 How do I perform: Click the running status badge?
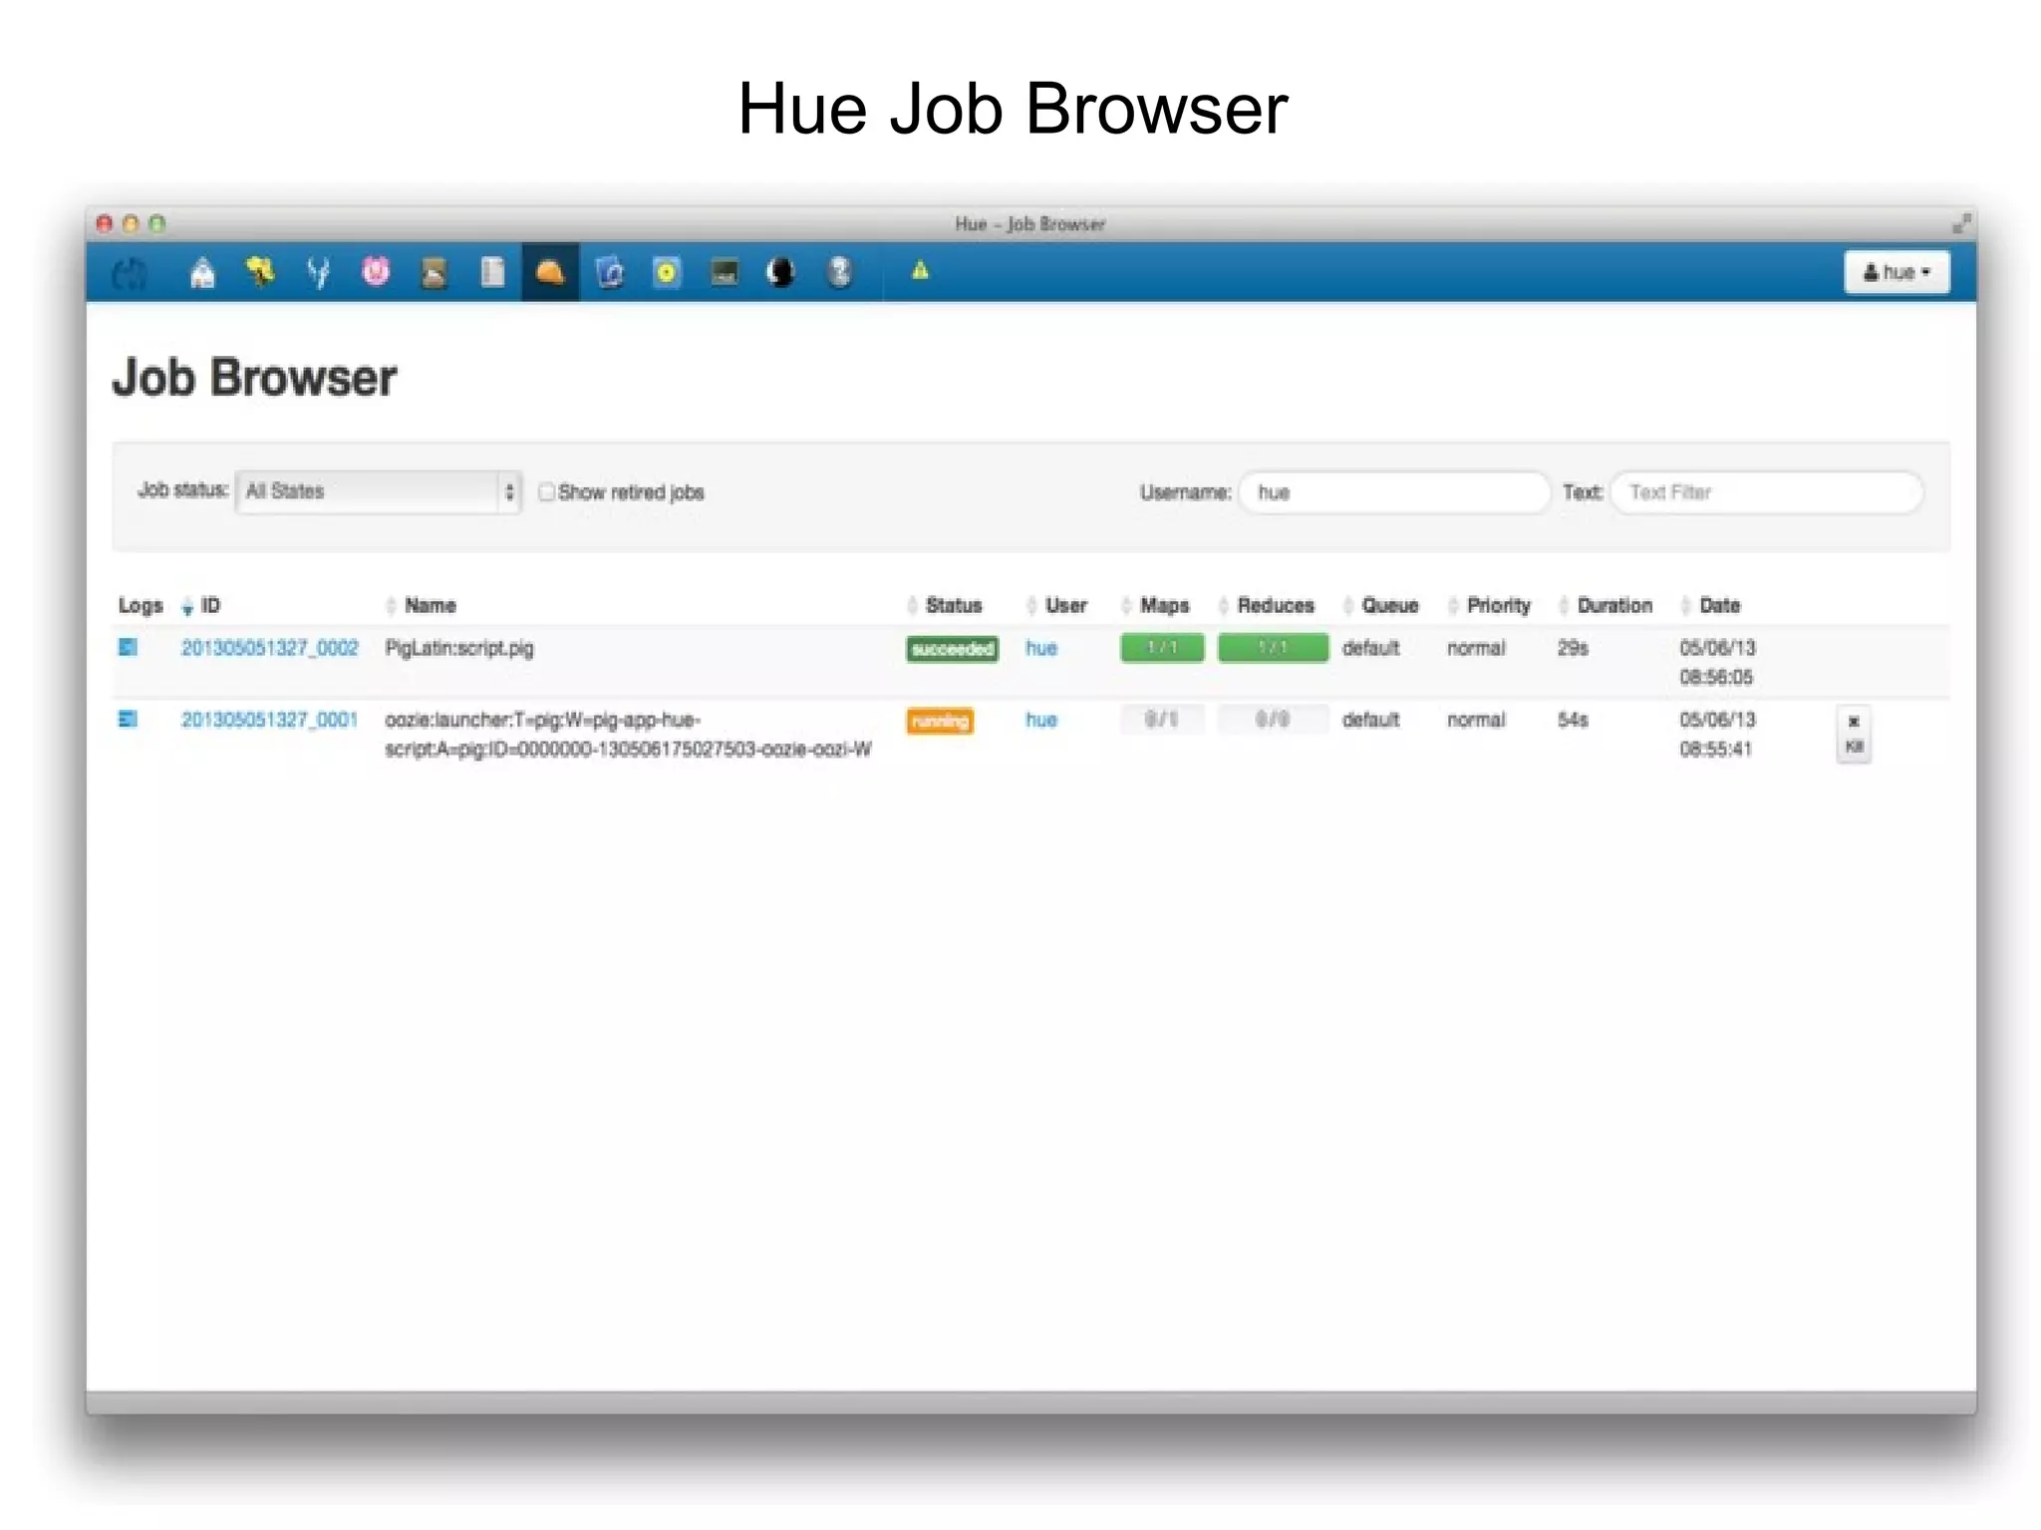tap(940, 721)
